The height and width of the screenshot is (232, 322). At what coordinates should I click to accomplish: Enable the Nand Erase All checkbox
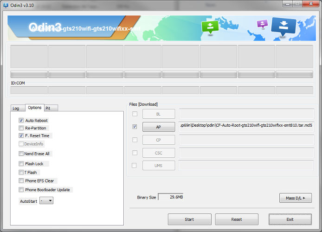[x=21, y=154]
